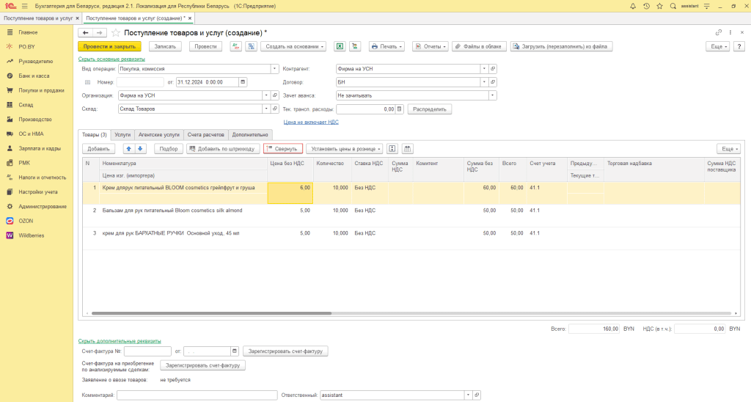Screen dimensions: 751x402
Task: Open the global search magnifier
Action: tap(673, 6)
